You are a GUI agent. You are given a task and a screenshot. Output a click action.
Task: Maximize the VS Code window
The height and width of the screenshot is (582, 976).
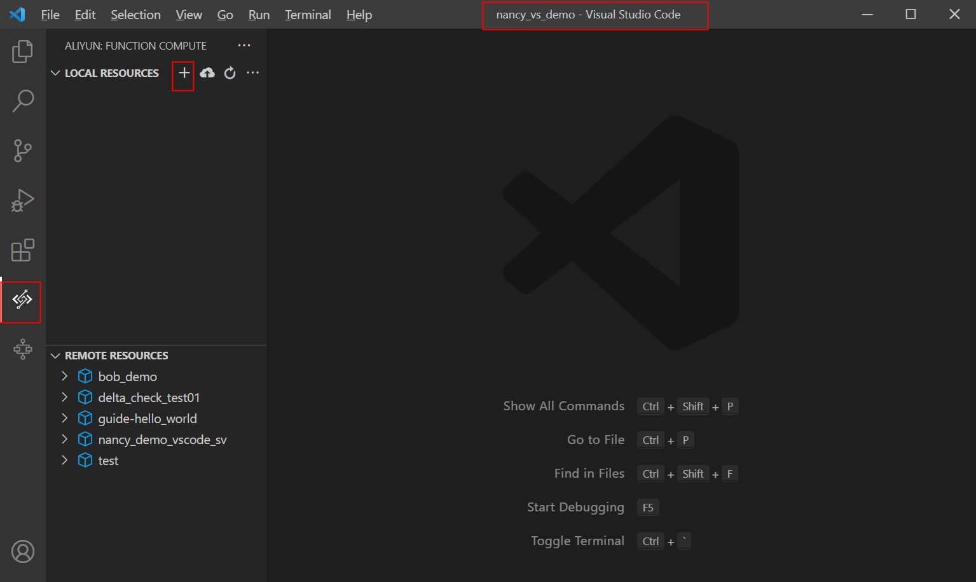pos(911,14)
